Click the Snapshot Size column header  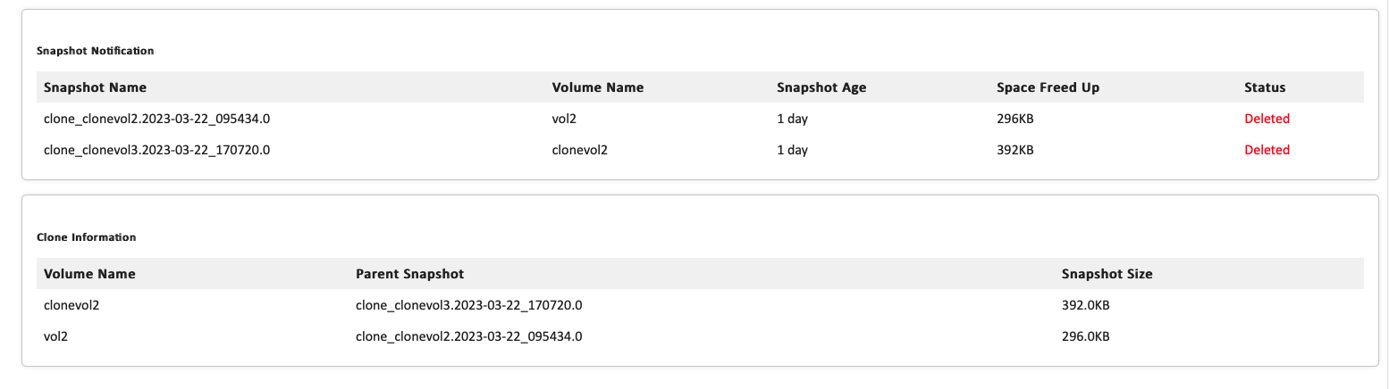point(1107,274)
